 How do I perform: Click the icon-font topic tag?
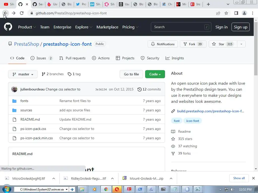192,121
